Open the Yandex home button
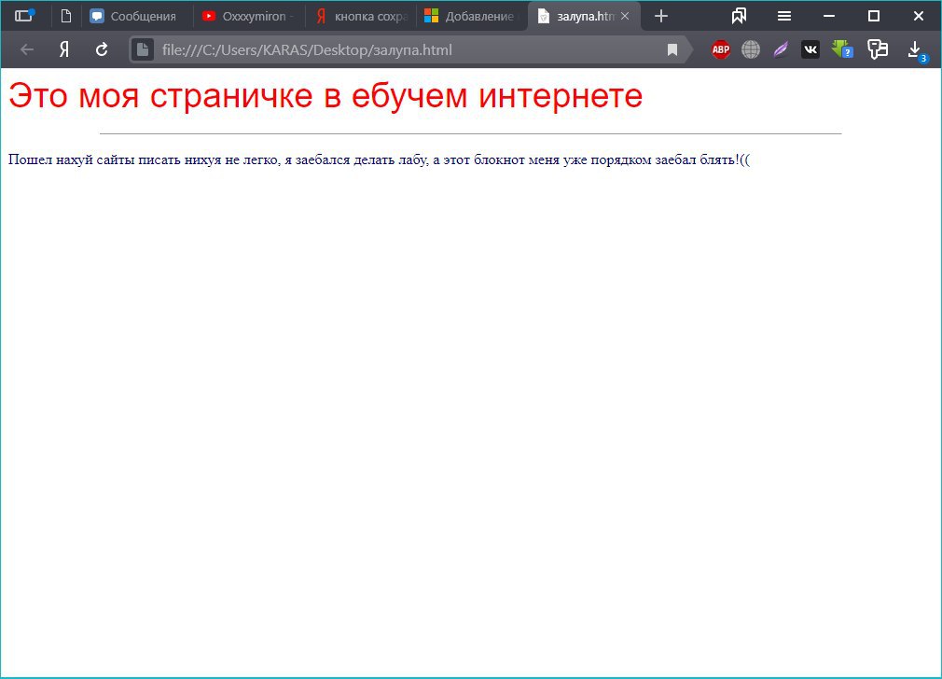Viewport: 942px width, 679px height. tap(64, 49)
